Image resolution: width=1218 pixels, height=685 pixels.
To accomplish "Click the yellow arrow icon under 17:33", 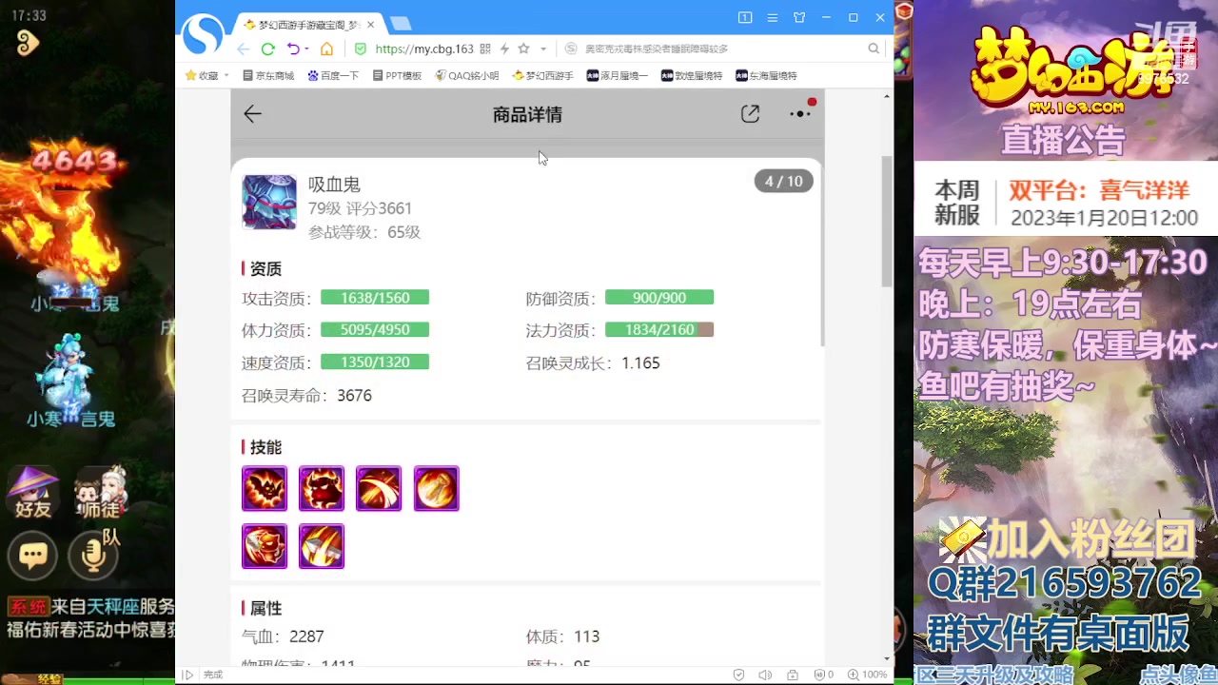I will pos(27,42).
